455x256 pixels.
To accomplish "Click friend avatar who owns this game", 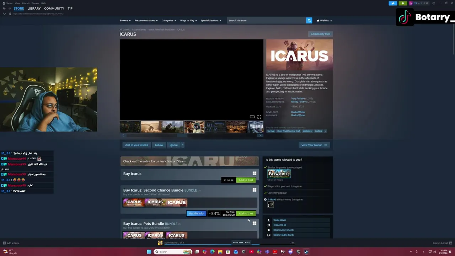I will [271, 204].
